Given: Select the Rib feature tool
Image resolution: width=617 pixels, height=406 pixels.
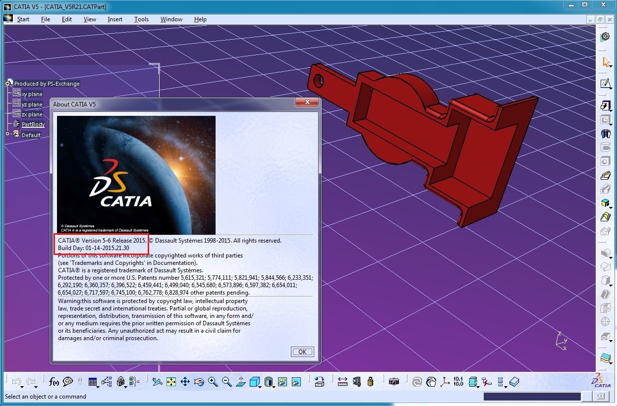Looking at the screenshot, I should tap(605, 175).
